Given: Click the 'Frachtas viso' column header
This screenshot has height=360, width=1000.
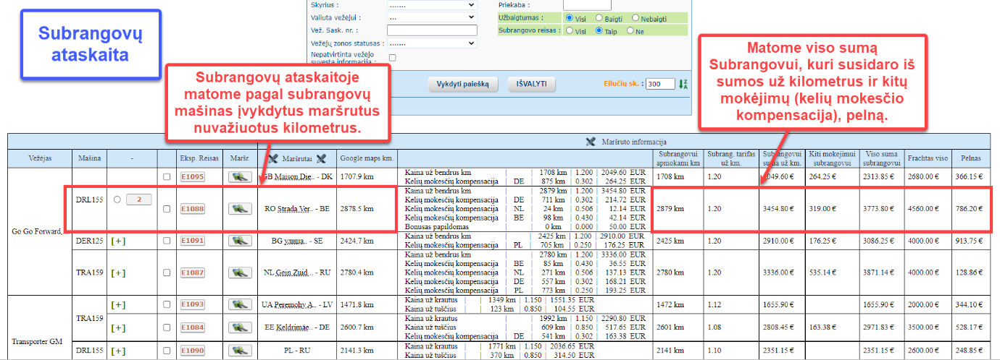Looking at the screenshot, I should (928, 157).
